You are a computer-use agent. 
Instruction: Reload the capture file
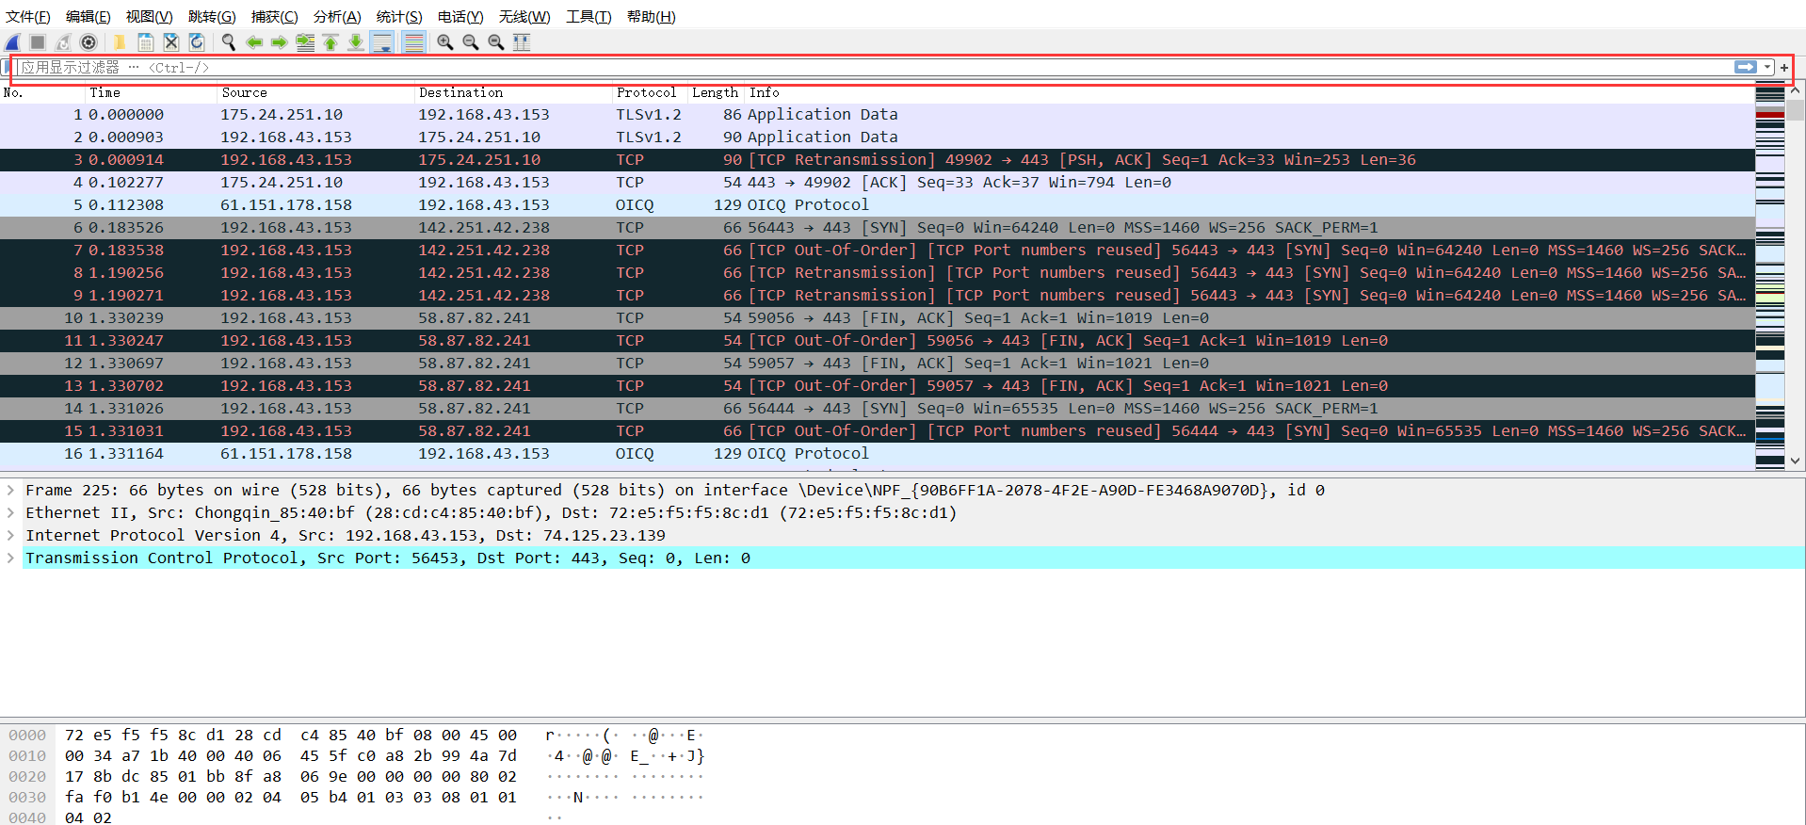(196, 42)
